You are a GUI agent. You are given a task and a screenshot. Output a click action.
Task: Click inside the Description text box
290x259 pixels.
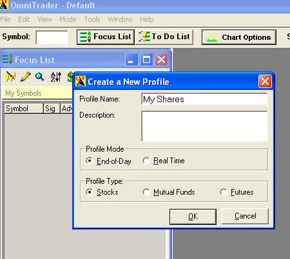click(204, 126)
